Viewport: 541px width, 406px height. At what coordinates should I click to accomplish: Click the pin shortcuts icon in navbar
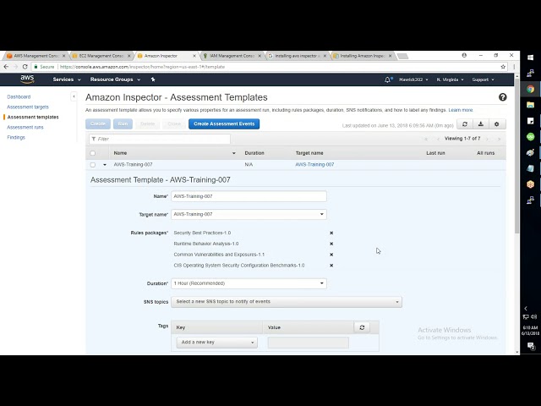point(153,80)
